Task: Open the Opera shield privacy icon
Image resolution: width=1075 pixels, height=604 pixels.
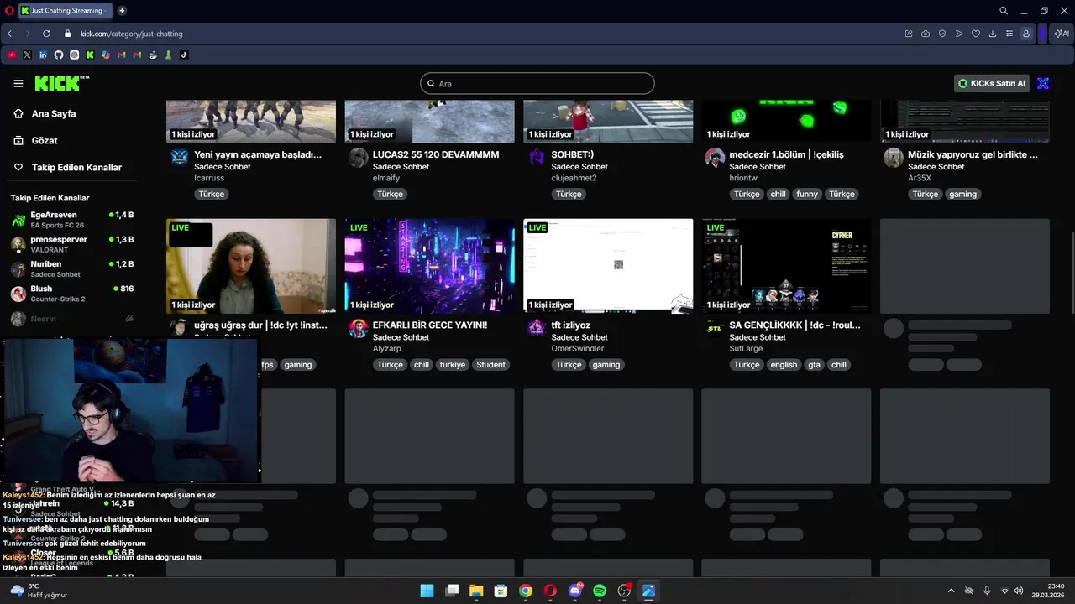Action: [x=942, y=34]
